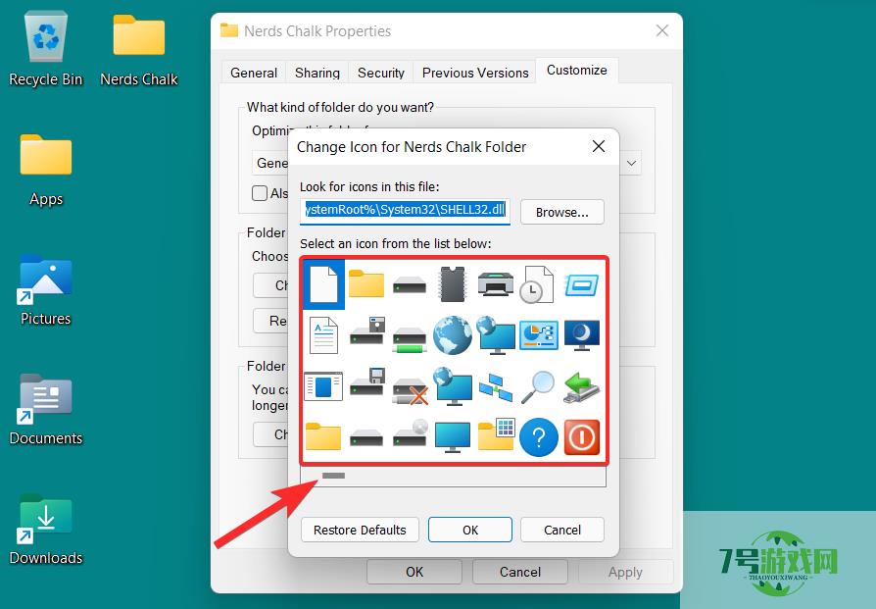This screenshot has width=876, height=609.
Task: Pick the memory chip icon
Action: [452, 284]
